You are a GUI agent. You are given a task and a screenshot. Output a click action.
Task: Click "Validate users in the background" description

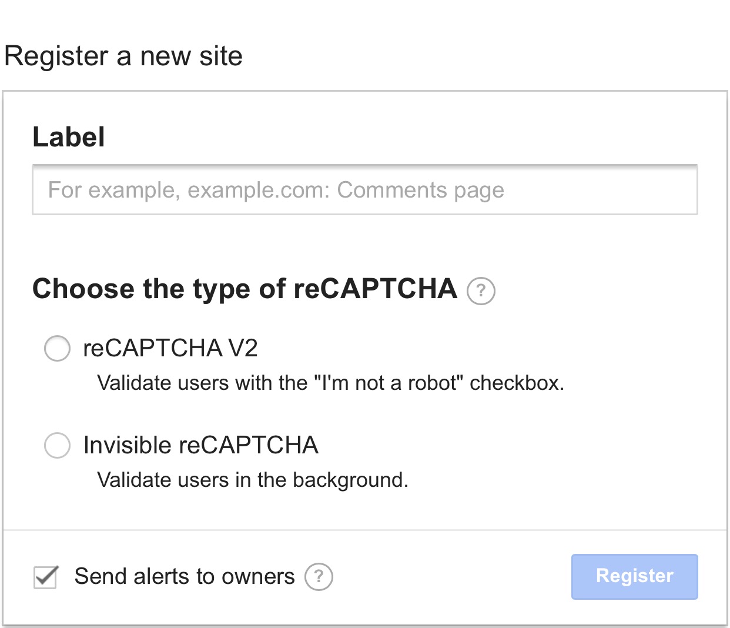coord(253,480)
